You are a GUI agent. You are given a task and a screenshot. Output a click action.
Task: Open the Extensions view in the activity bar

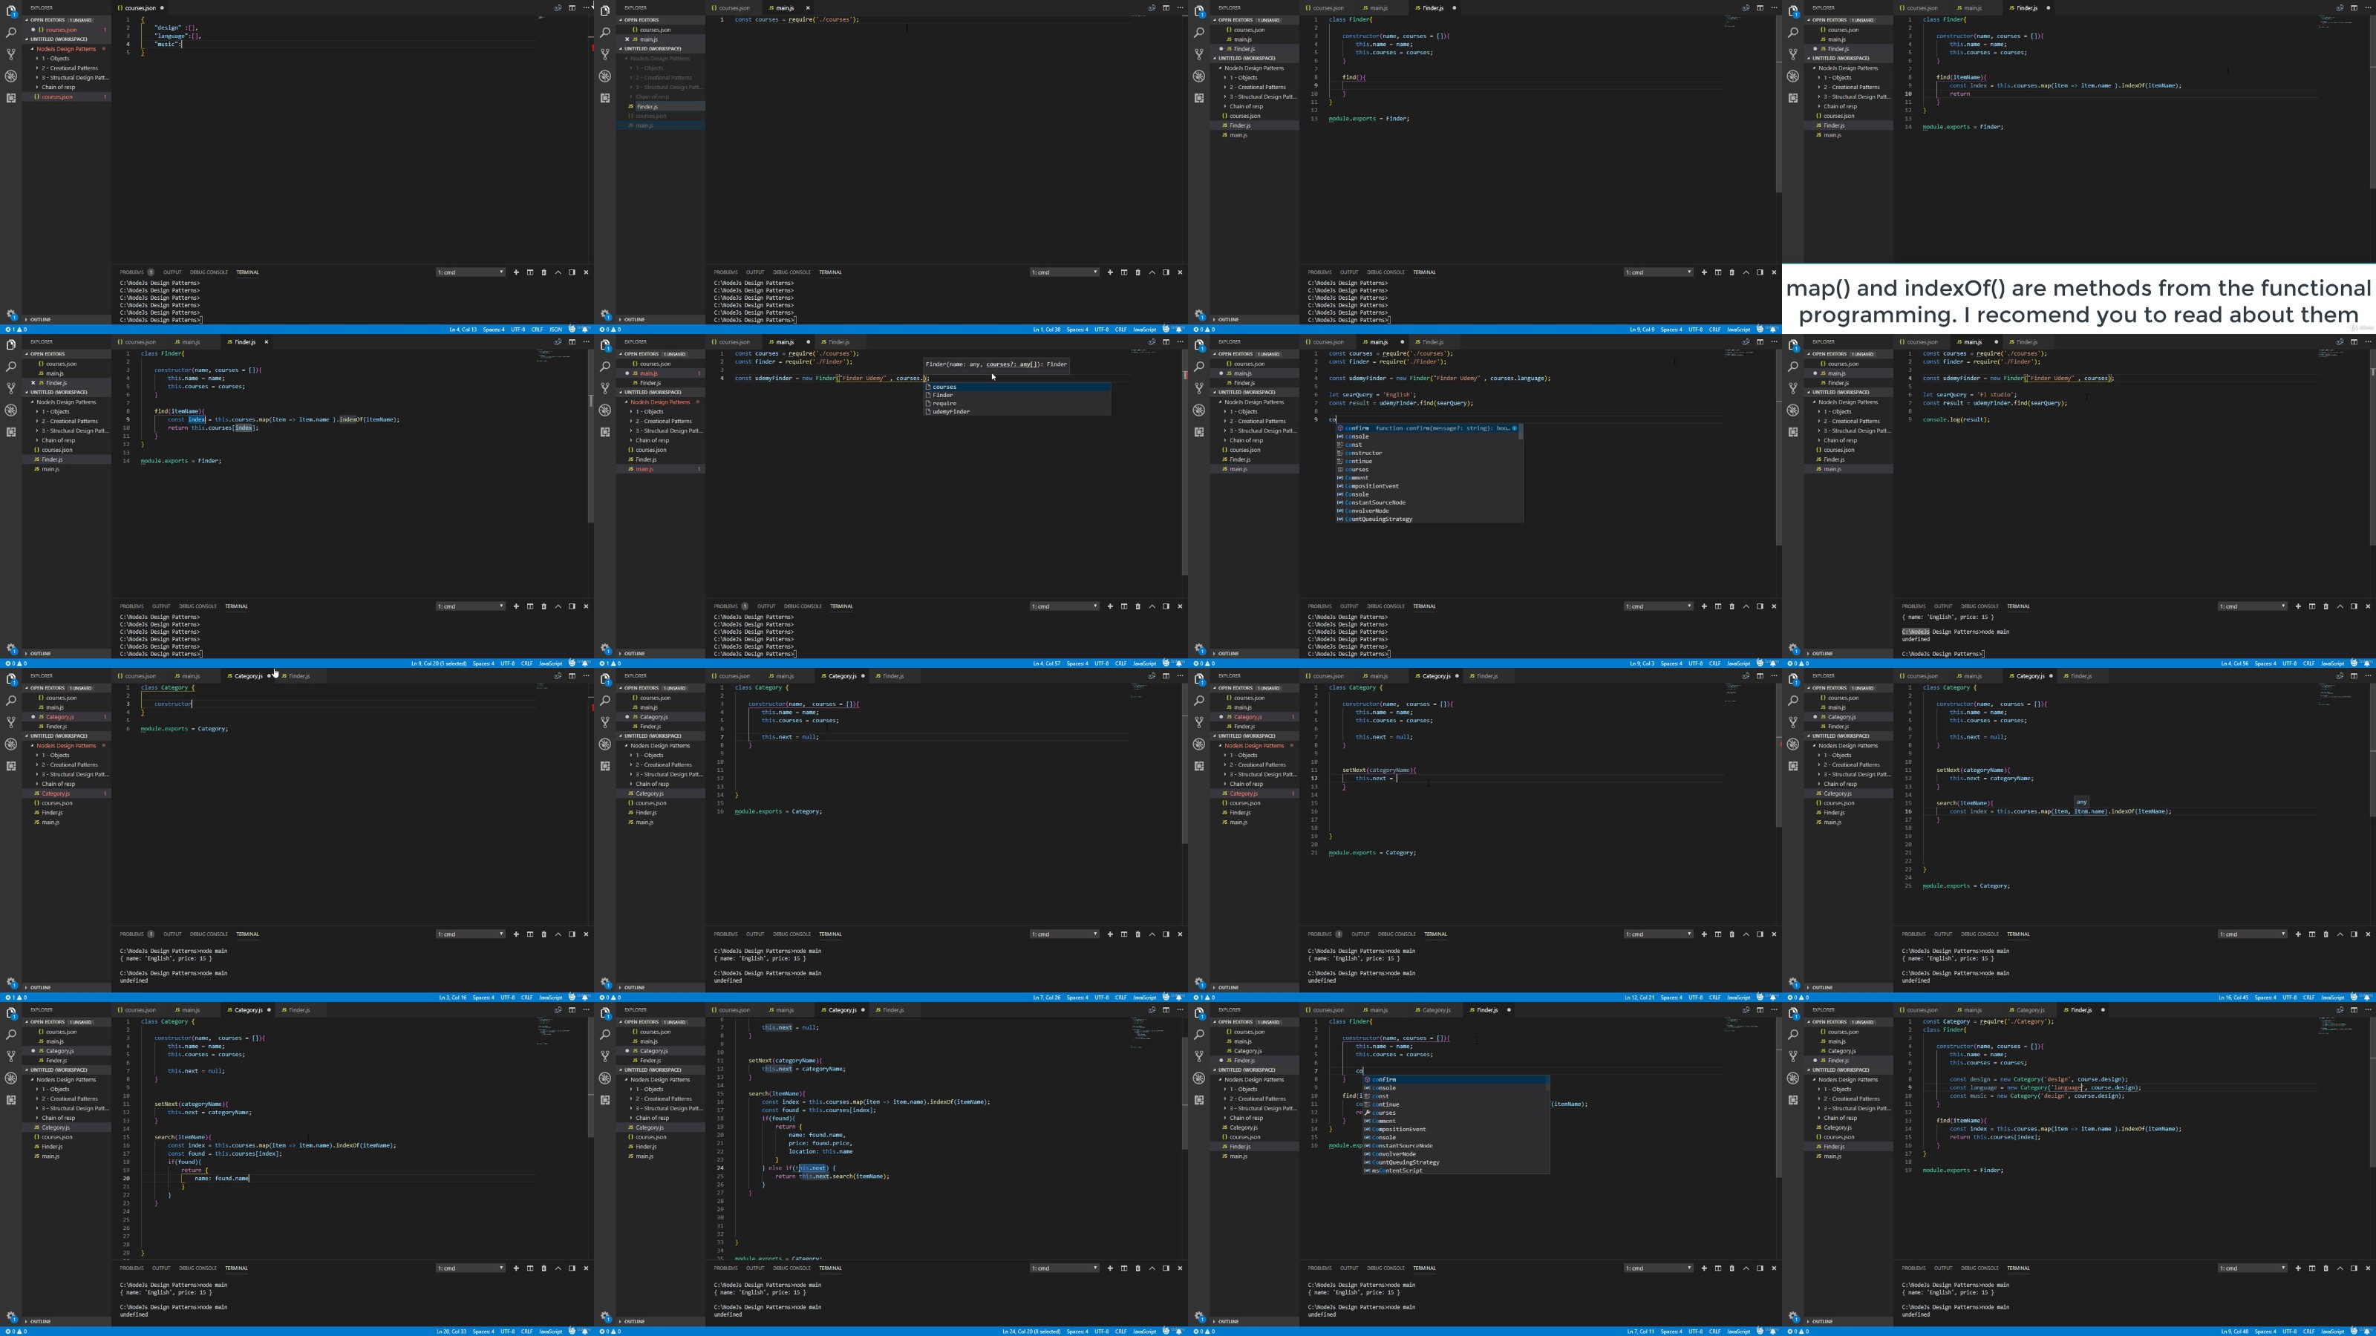click(x=10, y=99)
